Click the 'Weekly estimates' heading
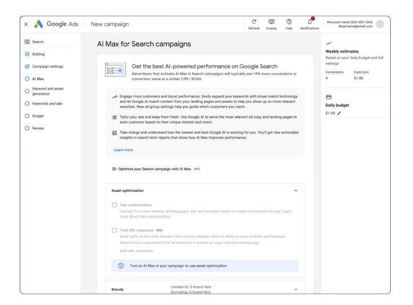 click(342, 51)
